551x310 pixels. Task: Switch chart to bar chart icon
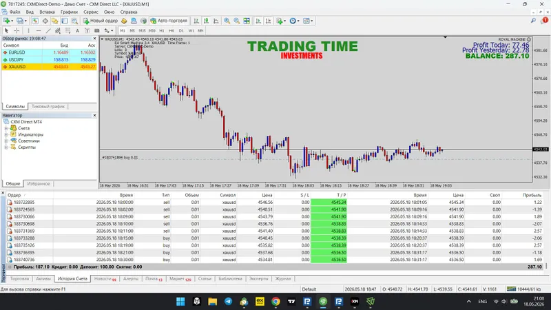(196, 21)
